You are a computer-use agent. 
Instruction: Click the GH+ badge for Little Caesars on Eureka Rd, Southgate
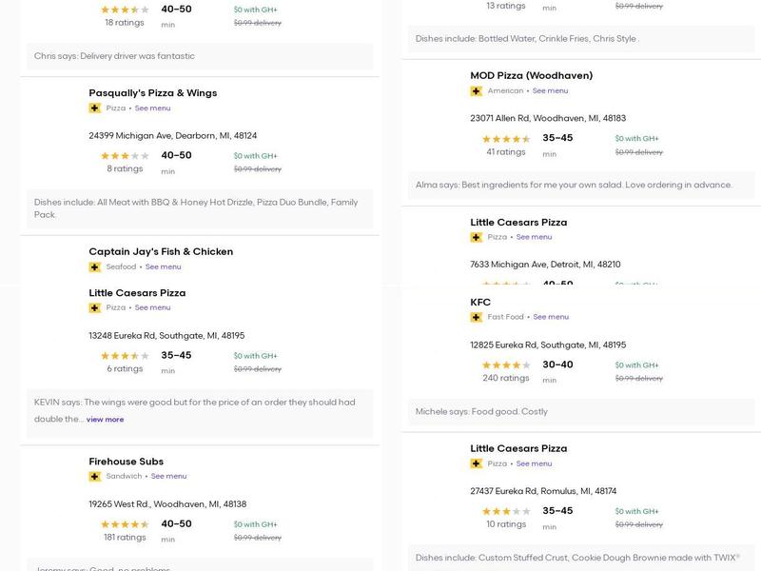click(95, 308)
